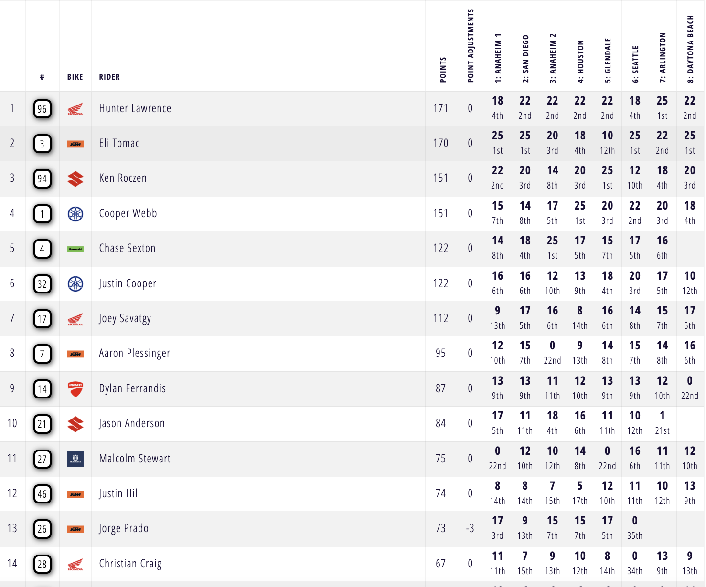Click Ken Roczen's Suzuki bike logo
The image size is (706, 587).
[75, 179]
